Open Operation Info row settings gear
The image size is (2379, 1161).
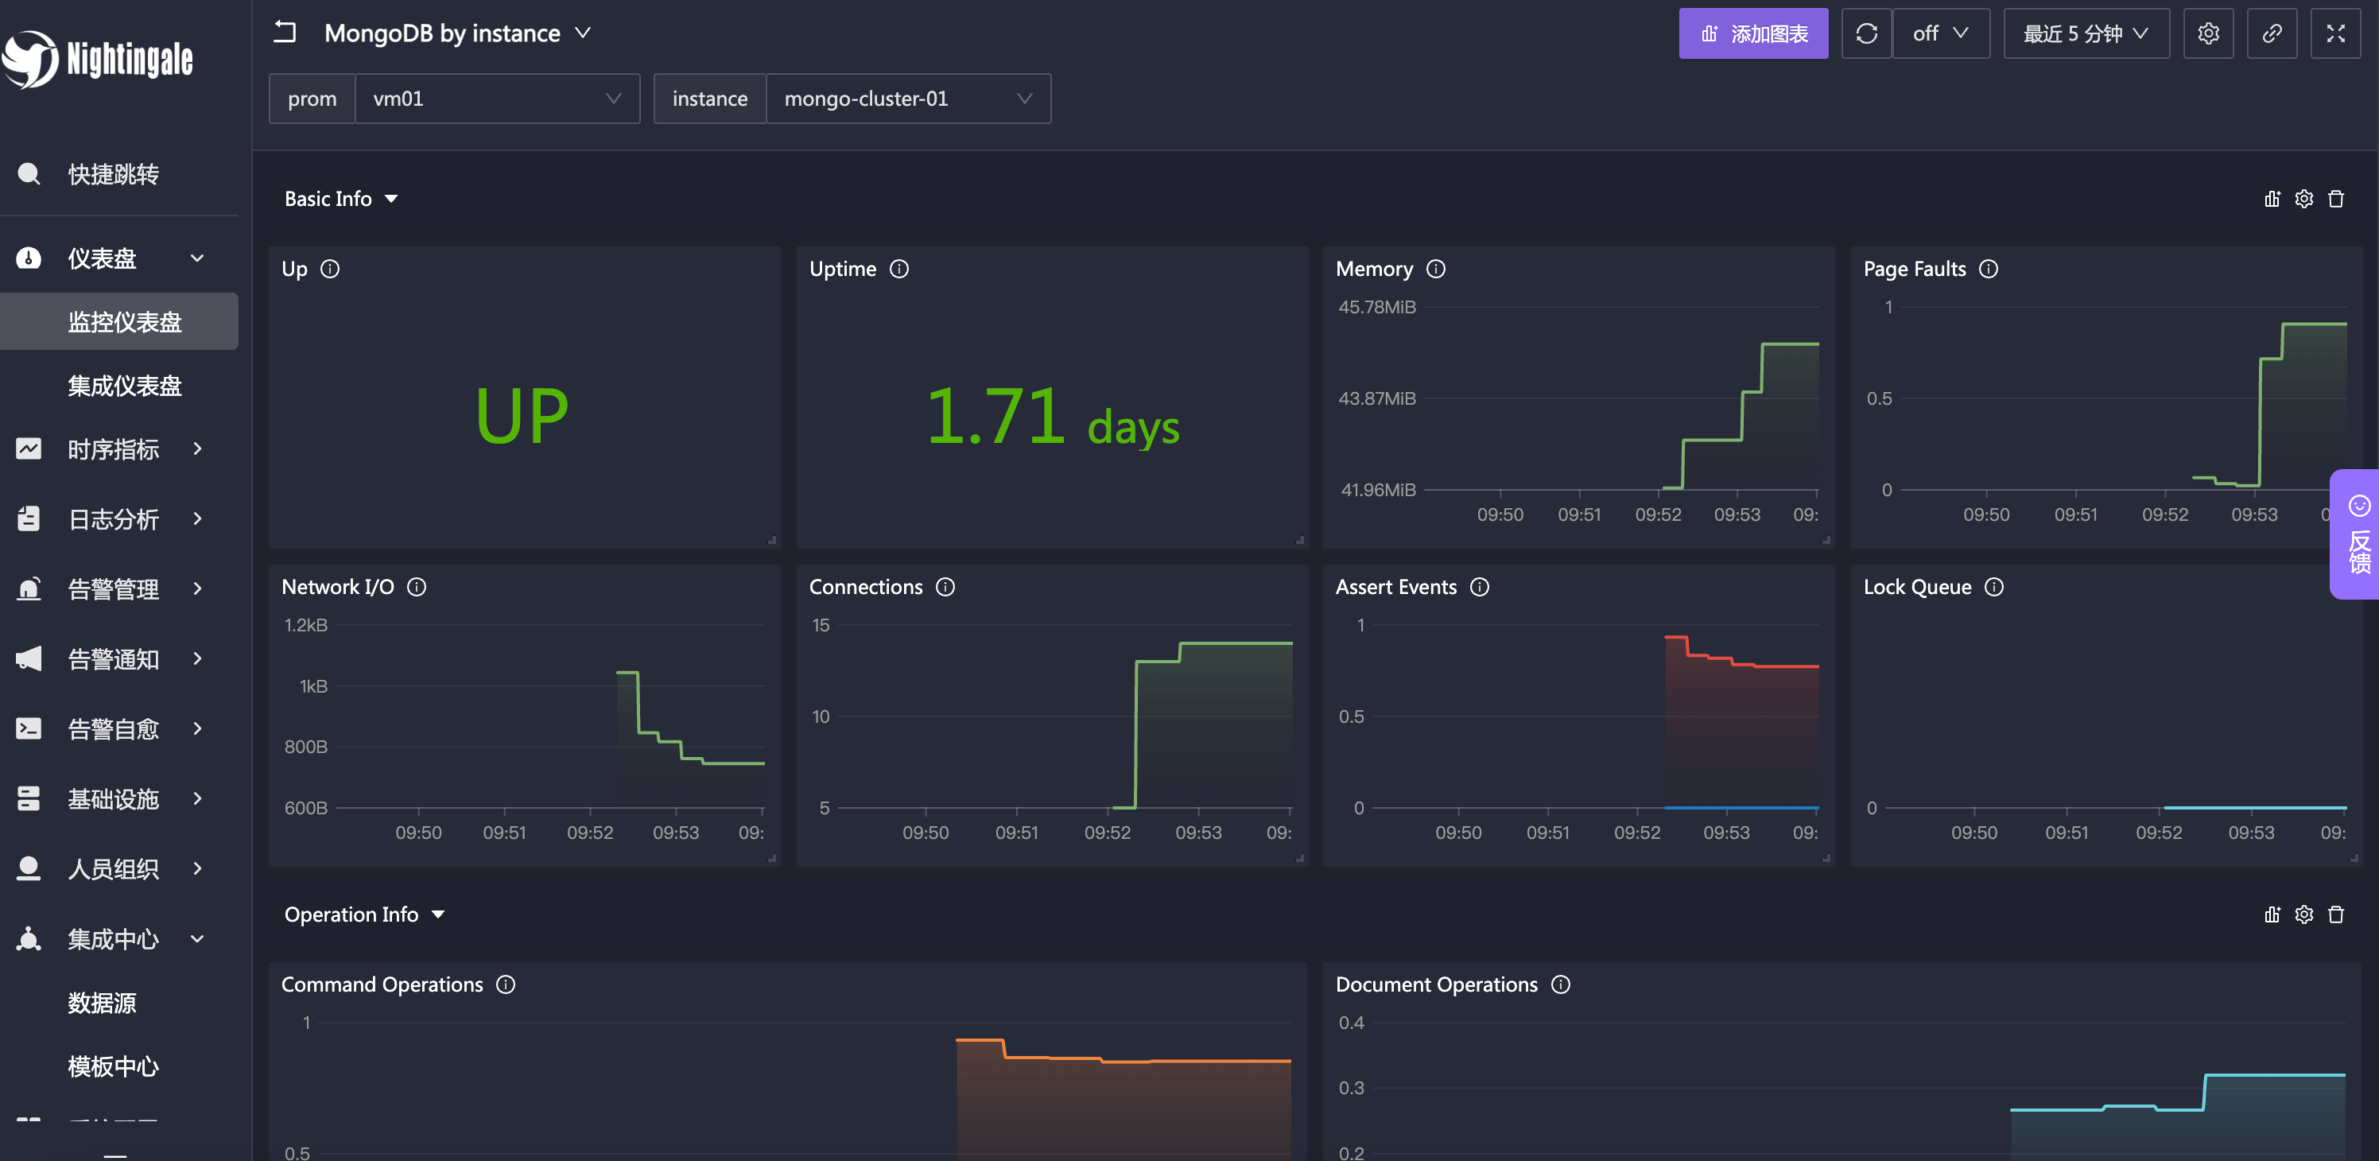(x=2303, y=914)
